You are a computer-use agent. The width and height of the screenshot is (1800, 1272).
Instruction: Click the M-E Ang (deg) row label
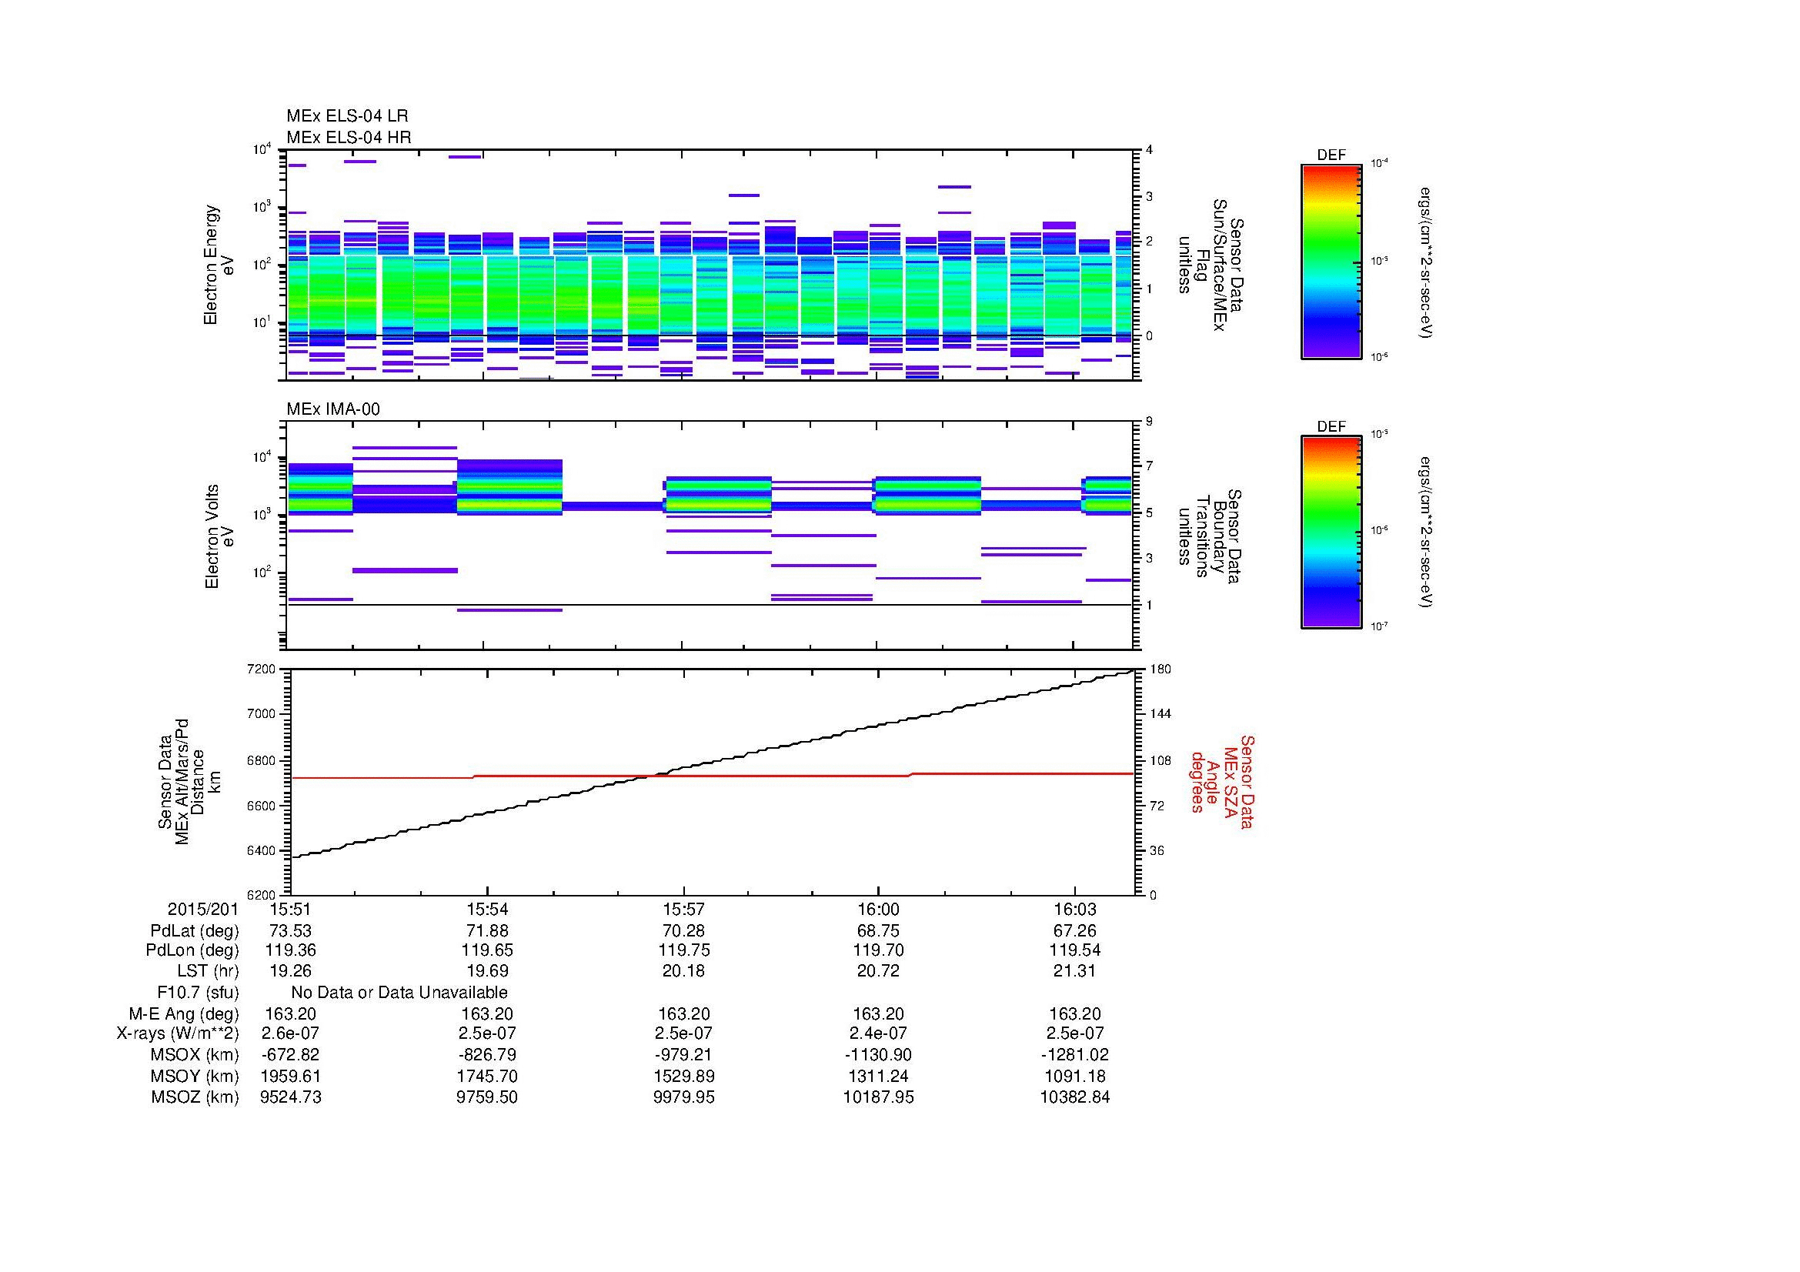pos(183,1014)
